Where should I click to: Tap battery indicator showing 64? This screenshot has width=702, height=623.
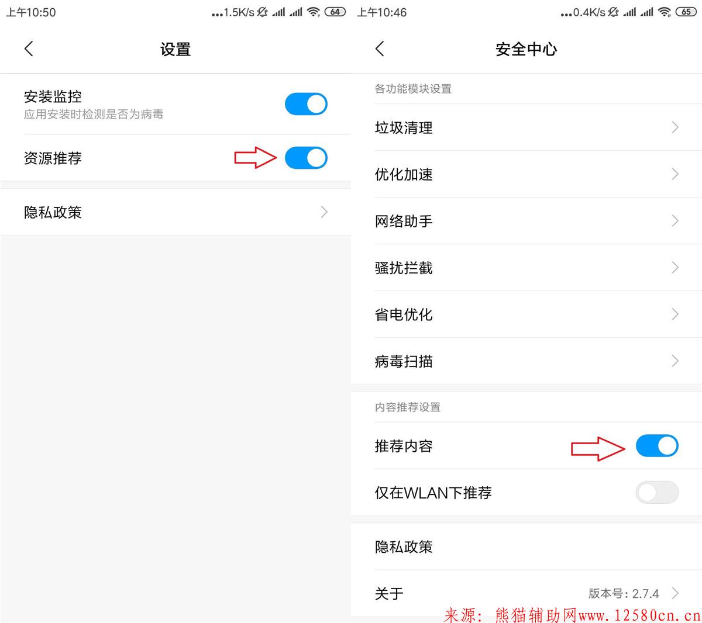pos(335,12)
